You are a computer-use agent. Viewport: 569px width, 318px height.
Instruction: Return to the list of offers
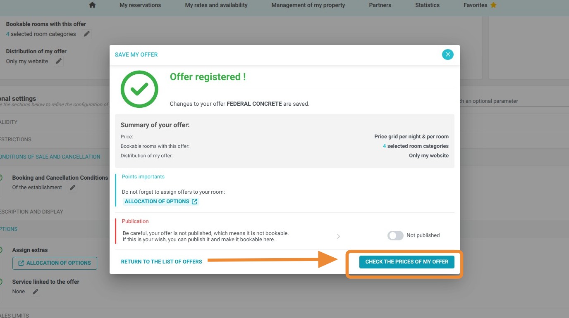pyautogui.click(x=161, y=262)
